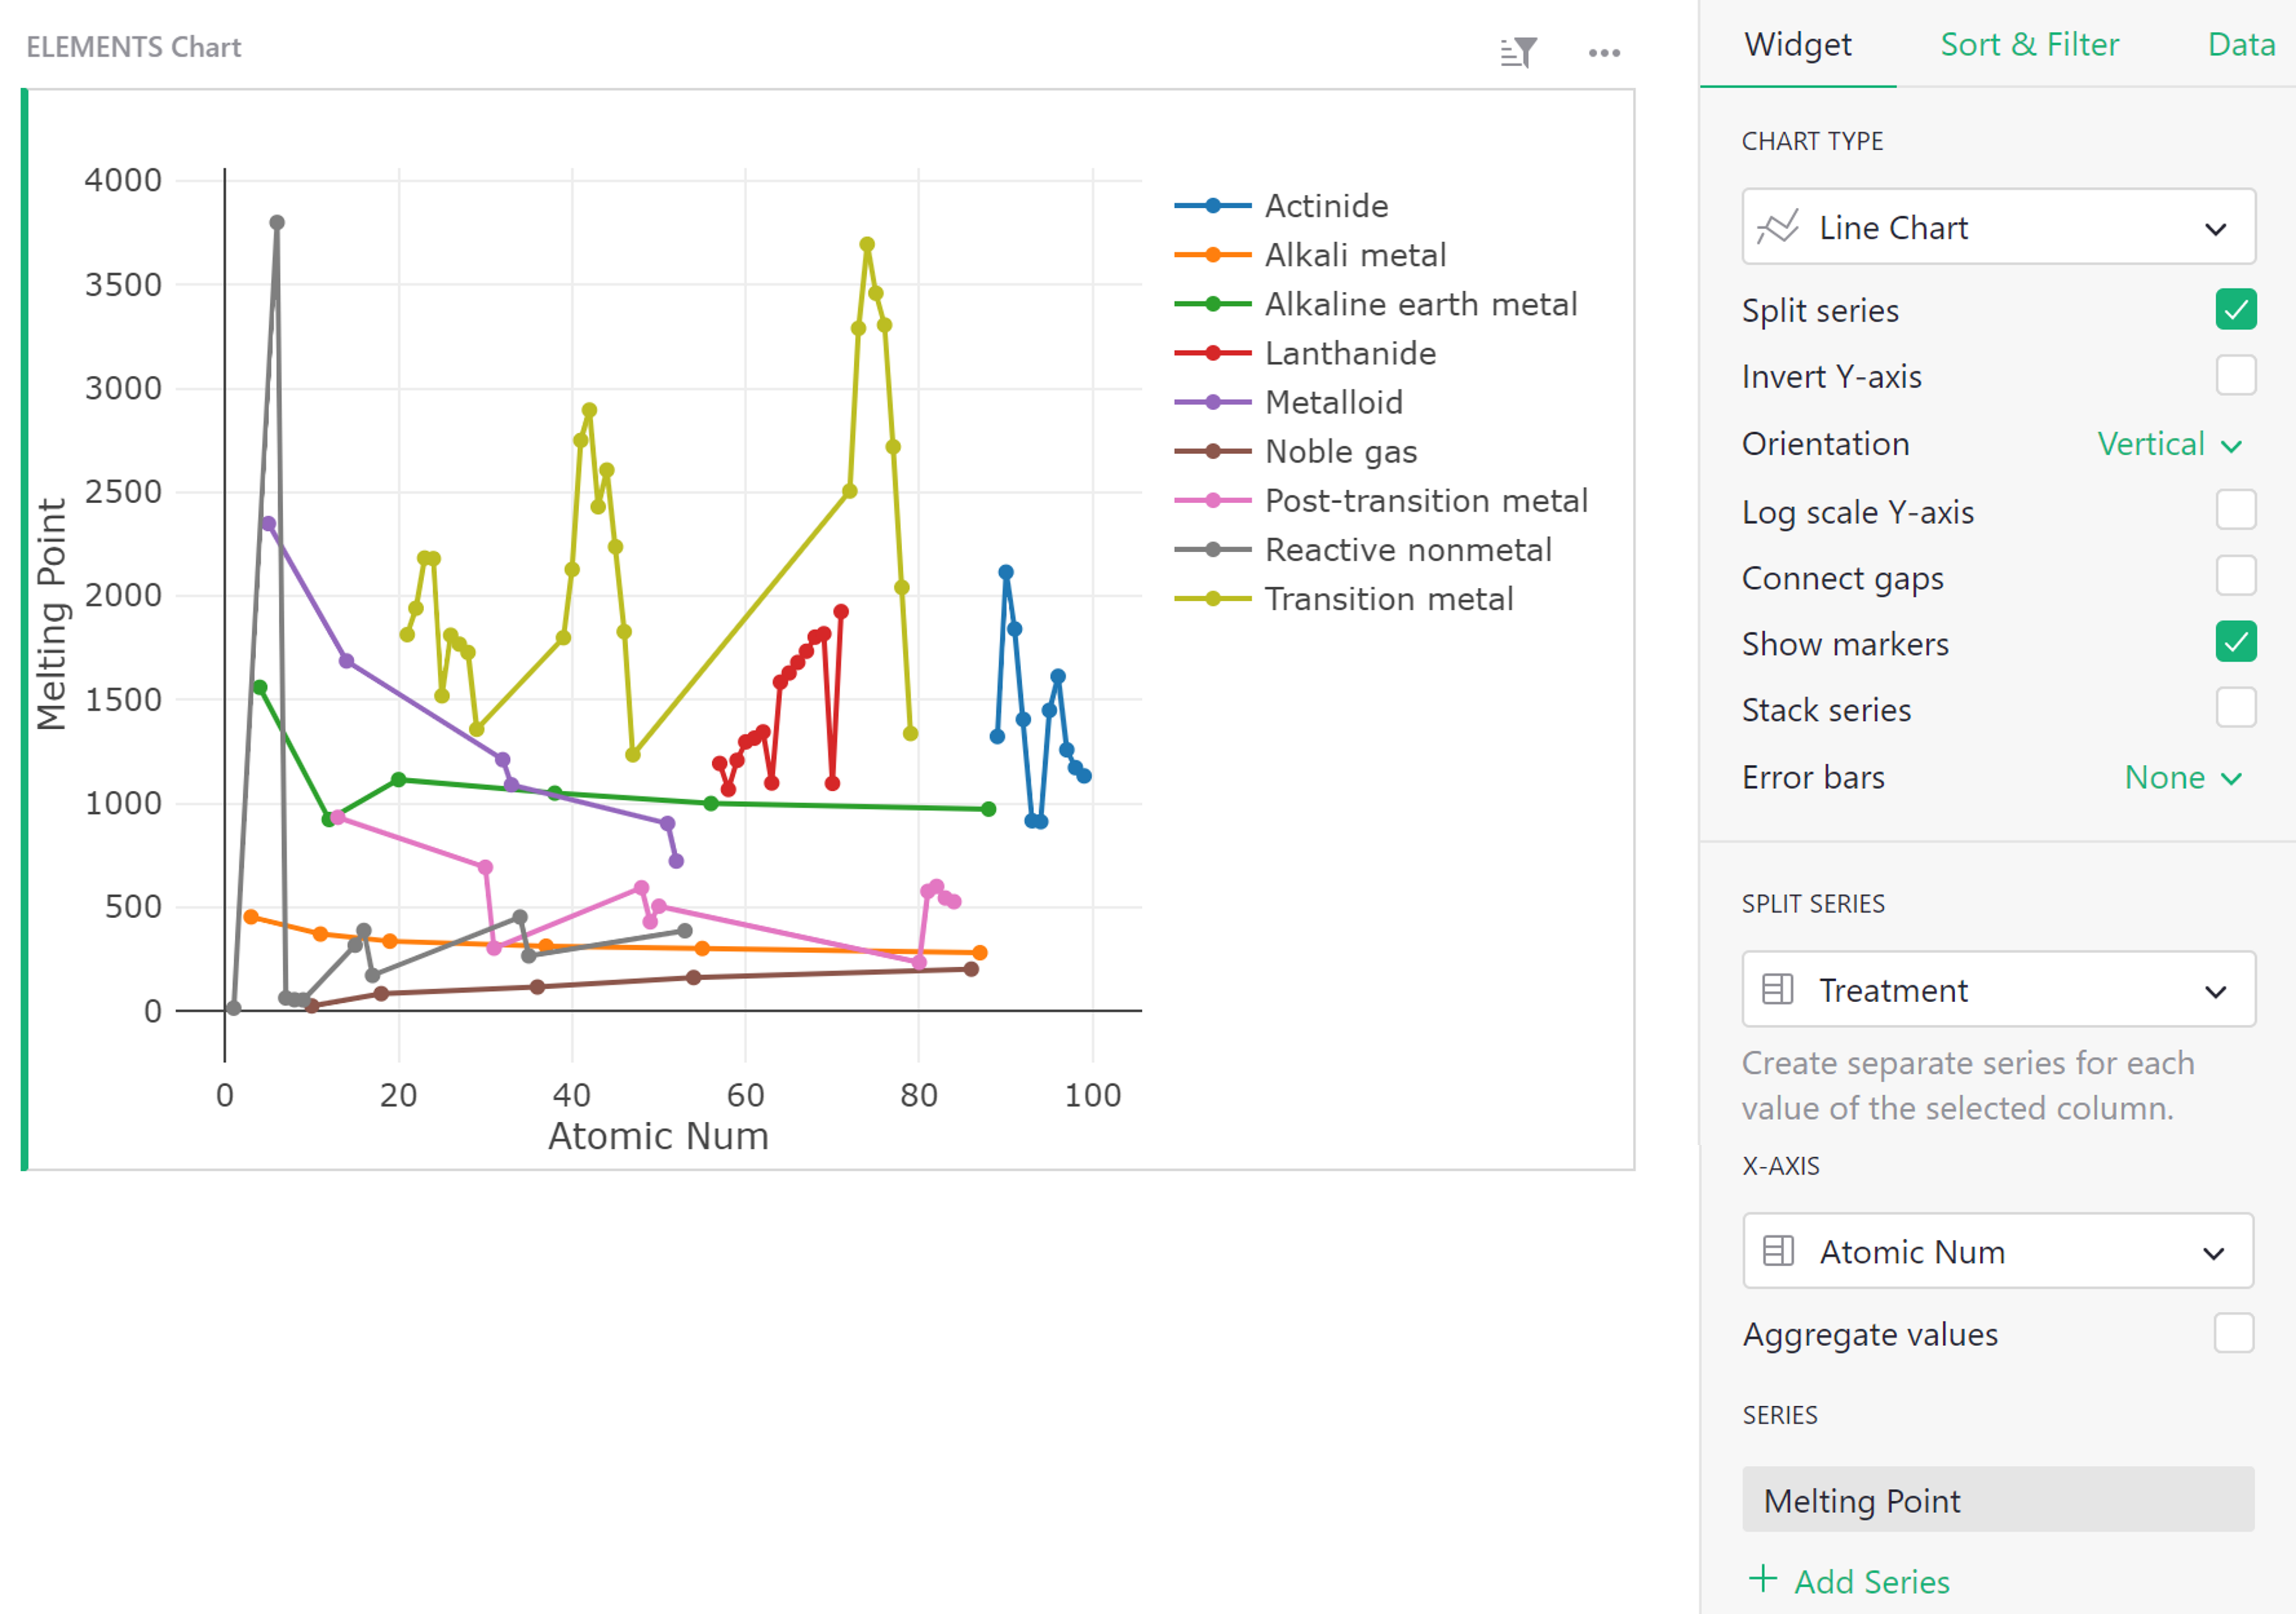Disable the Split series checkbox
The width and height of the screenshot is (2296, 1614).
2237,309
